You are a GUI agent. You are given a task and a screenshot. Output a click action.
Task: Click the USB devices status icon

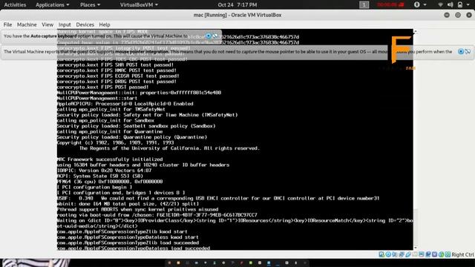[x=408, y=254]
